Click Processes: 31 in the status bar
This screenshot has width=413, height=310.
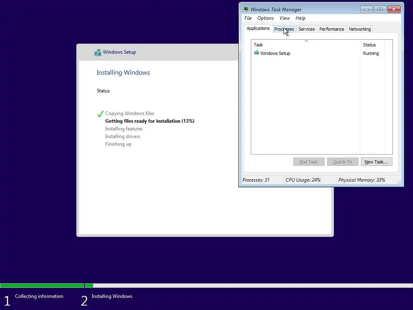tap(256, 180)
